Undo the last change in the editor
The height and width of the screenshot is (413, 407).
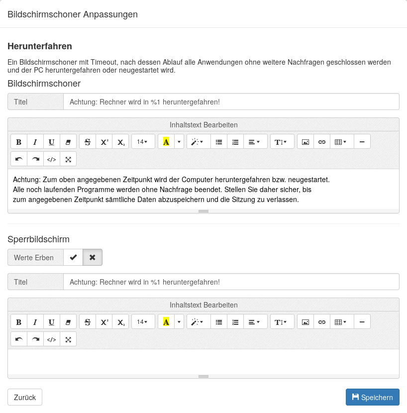pos(18,159)
